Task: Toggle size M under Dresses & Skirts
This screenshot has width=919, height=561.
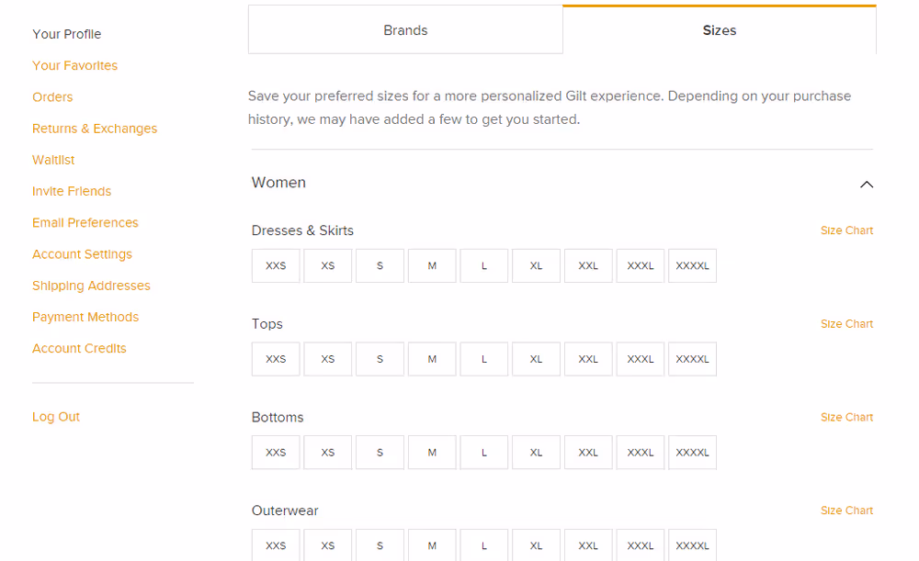Action: pyautogui.click(x=432, y=266)
